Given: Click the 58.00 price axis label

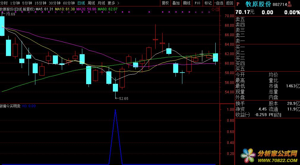Looking at the screenshot, I should point(229,73).
